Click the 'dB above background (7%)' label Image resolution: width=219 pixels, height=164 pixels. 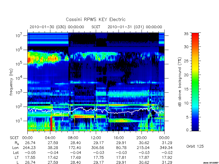[x=180, y=82]
